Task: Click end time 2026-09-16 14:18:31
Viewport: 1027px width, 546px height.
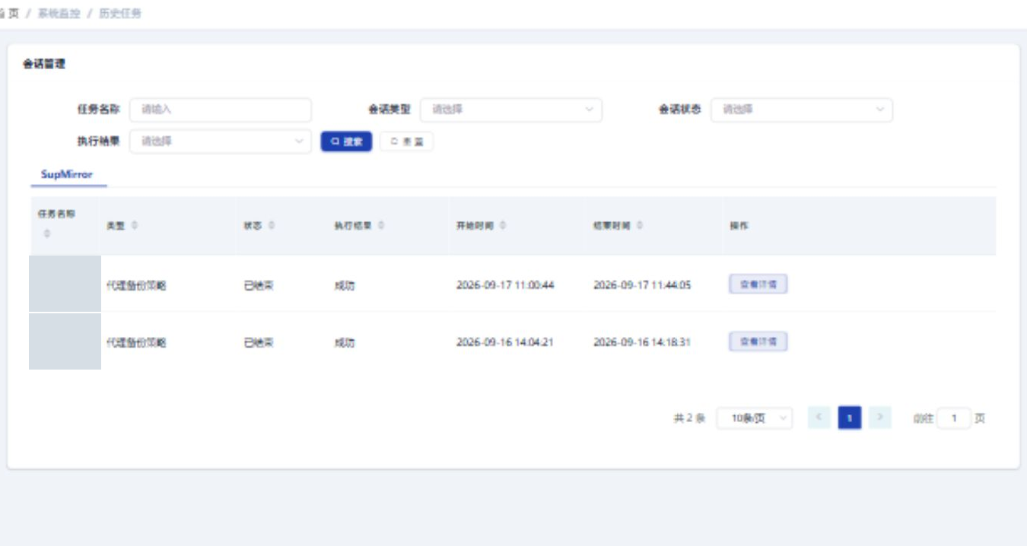Action: (642, 342)
